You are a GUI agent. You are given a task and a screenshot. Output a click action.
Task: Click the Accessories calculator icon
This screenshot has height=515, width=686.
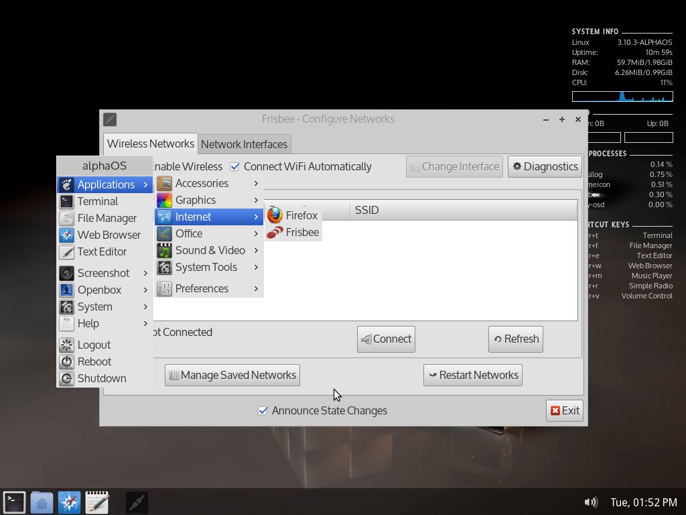(165, 184)
